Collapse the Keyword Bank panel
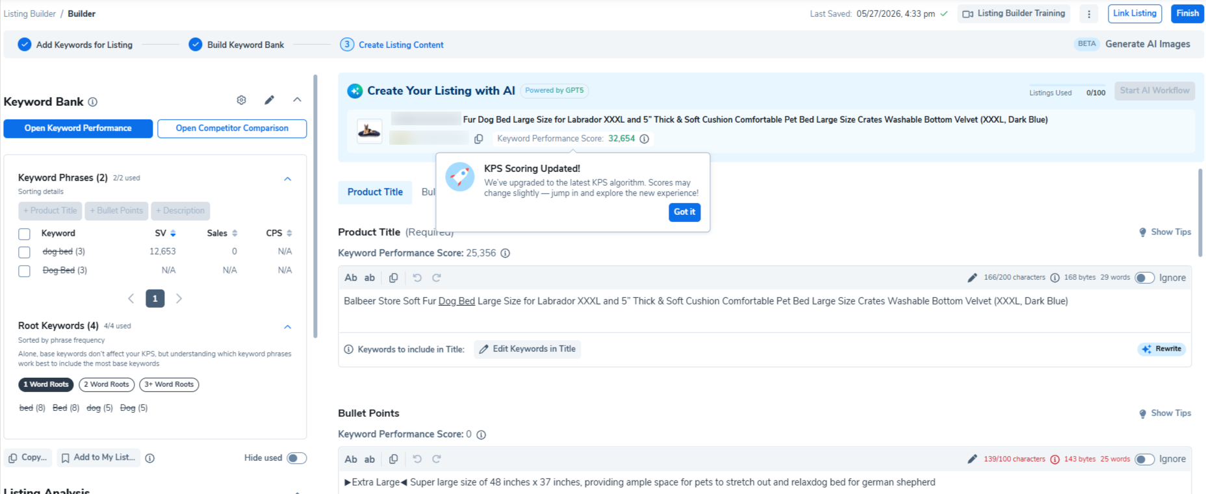Image resolution: width=1206 pixels, height=494 pixels. pos(297,100)
